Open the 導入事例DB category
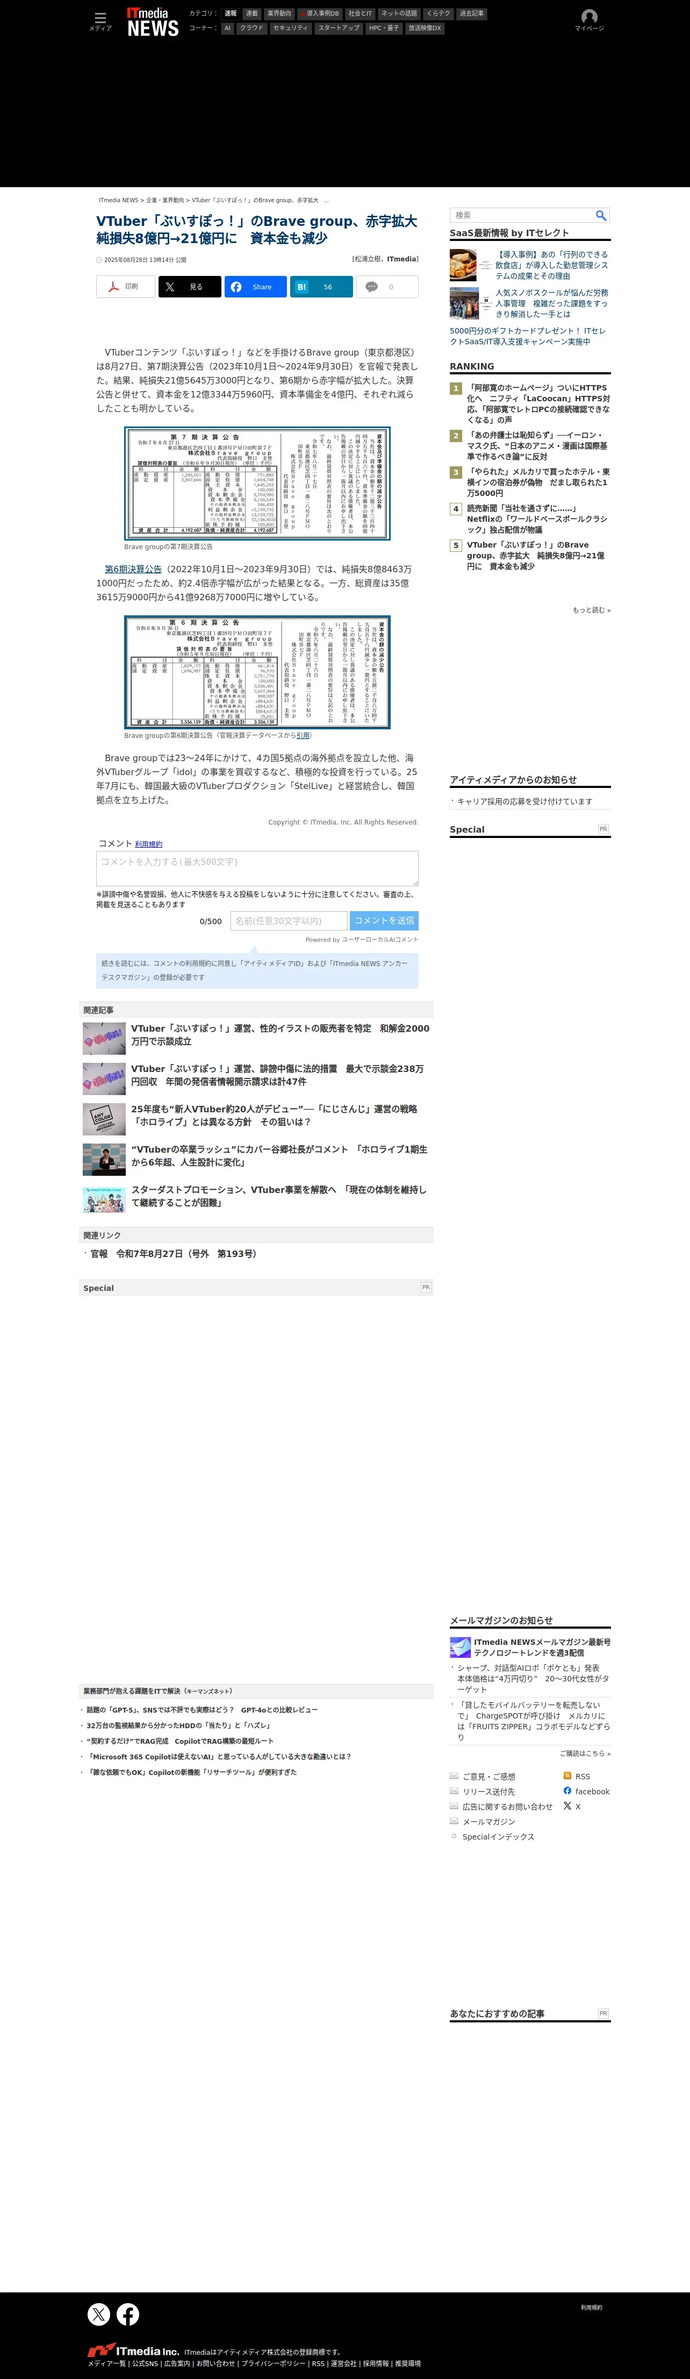 319,14
